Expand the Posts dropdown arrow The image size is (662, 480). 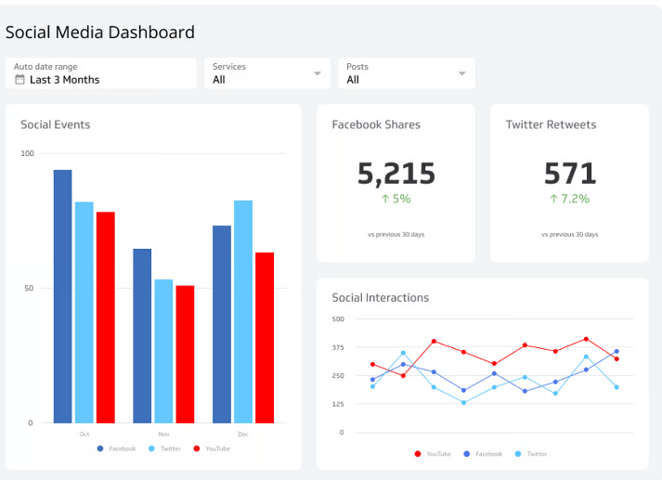pyautogui.click(x=461, y=73)
